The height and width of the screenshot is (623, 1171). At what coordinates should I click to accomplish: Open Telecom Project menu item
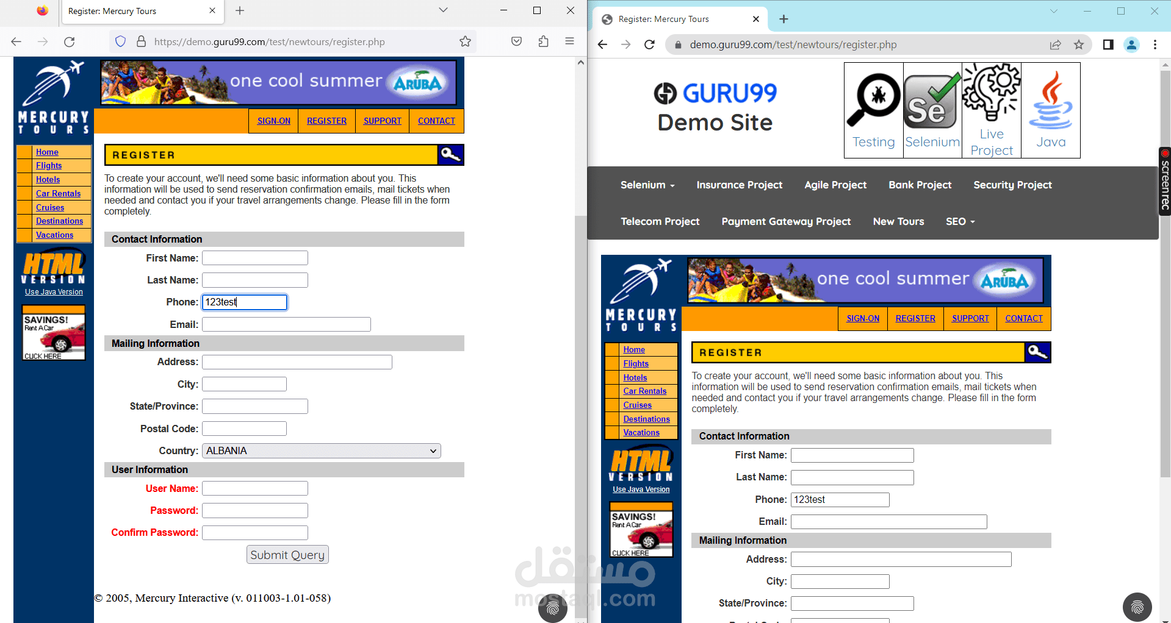[660, 221]
